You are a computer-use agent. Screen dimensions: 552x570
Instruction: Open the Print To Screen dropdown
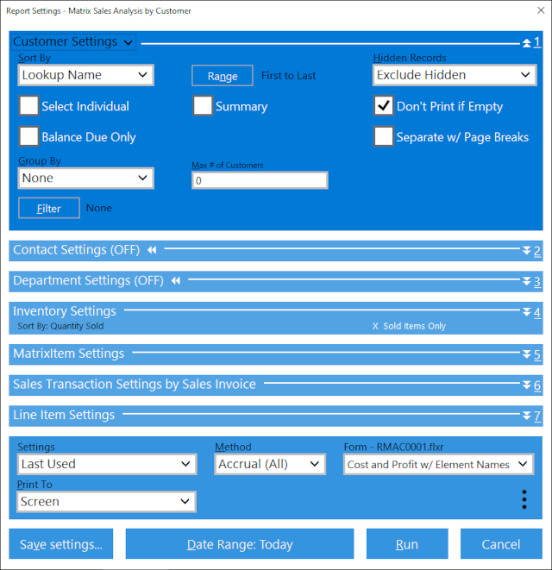106,501
